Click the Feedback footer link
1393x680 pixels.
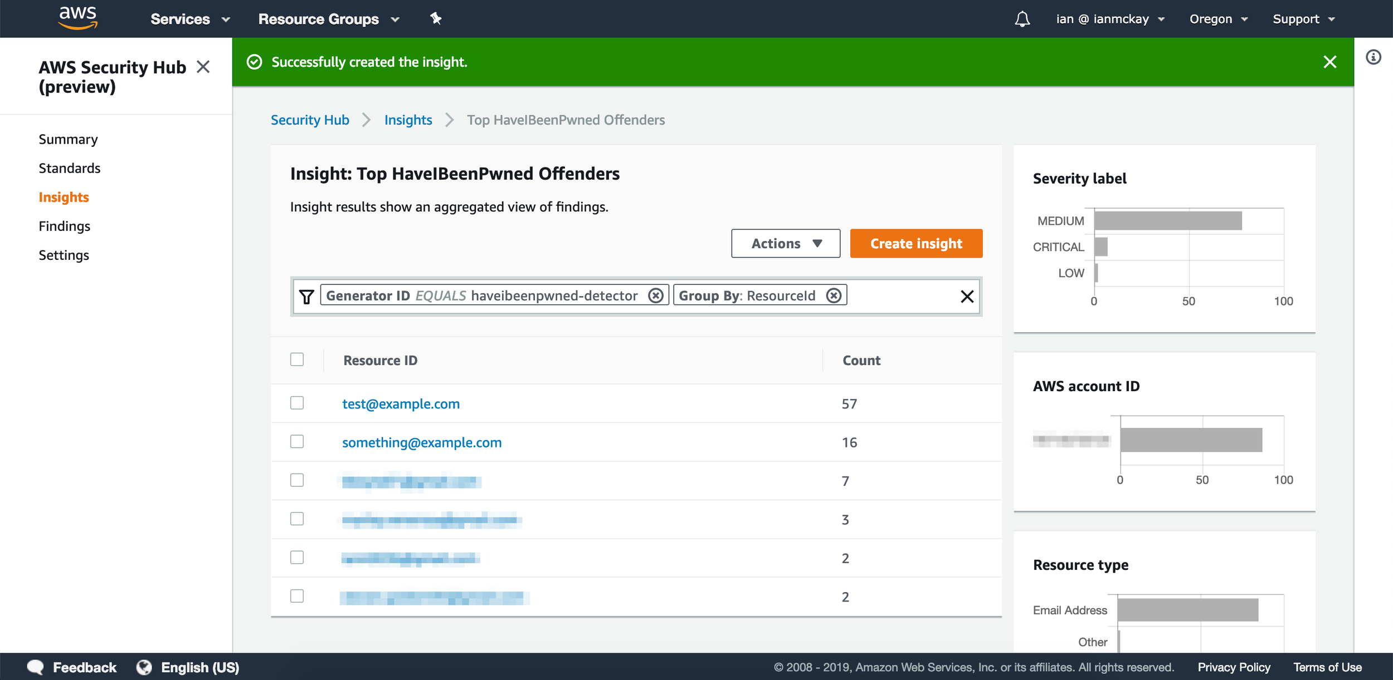click(85, 667)
